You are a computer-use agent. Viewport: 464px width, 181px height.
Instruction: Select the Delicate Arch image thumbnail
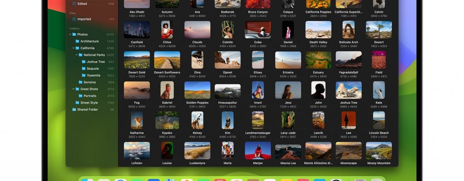click(348, 29)
